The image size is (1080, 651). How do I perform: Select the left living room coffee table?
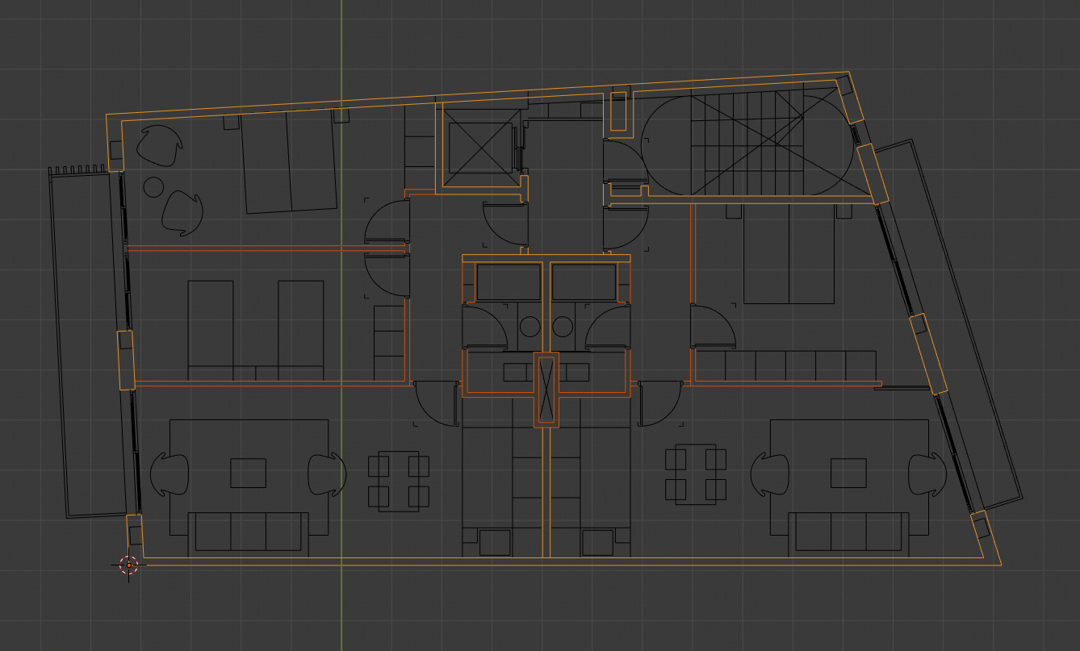pos(248,473)
